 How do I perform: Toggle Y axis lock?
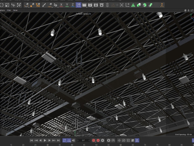pyautogui.click(x=67, y=5)
